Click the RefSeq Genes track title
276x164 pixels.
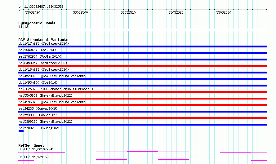coord(31,145)
